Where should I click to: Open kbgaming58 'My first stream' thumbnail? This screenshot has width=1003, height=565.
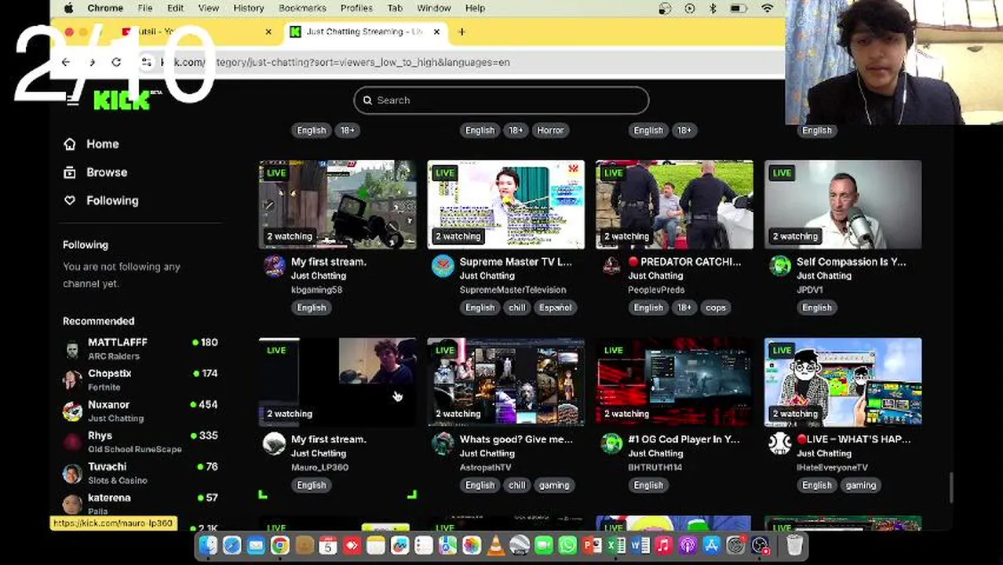coord(337,205)
